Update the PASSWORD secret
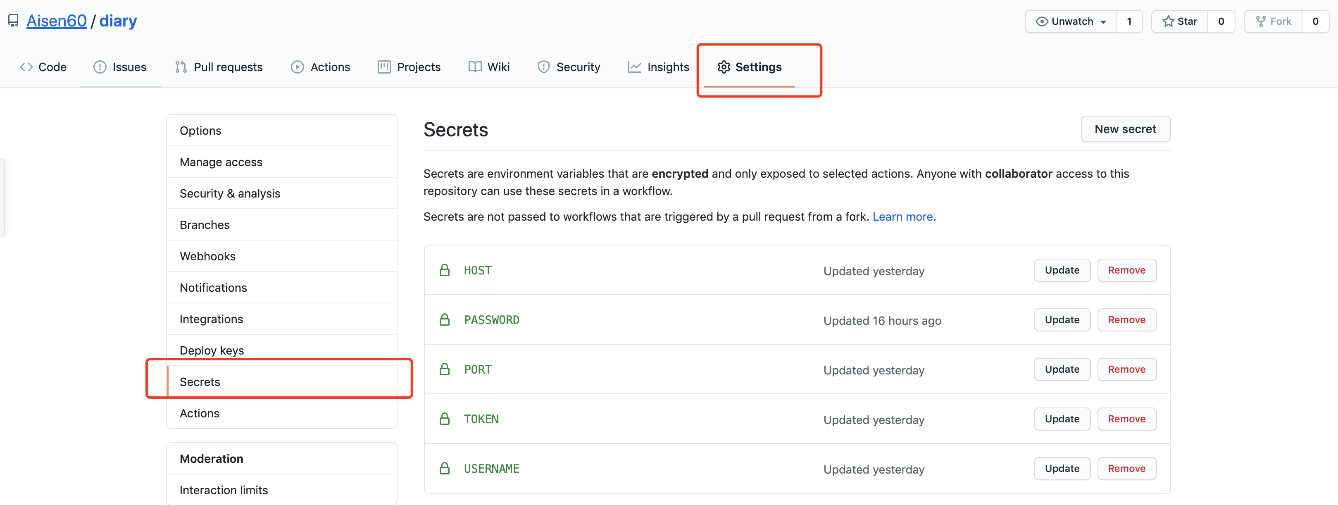The height and width of the screenshot is (505, 1338). click(1062, 319)
